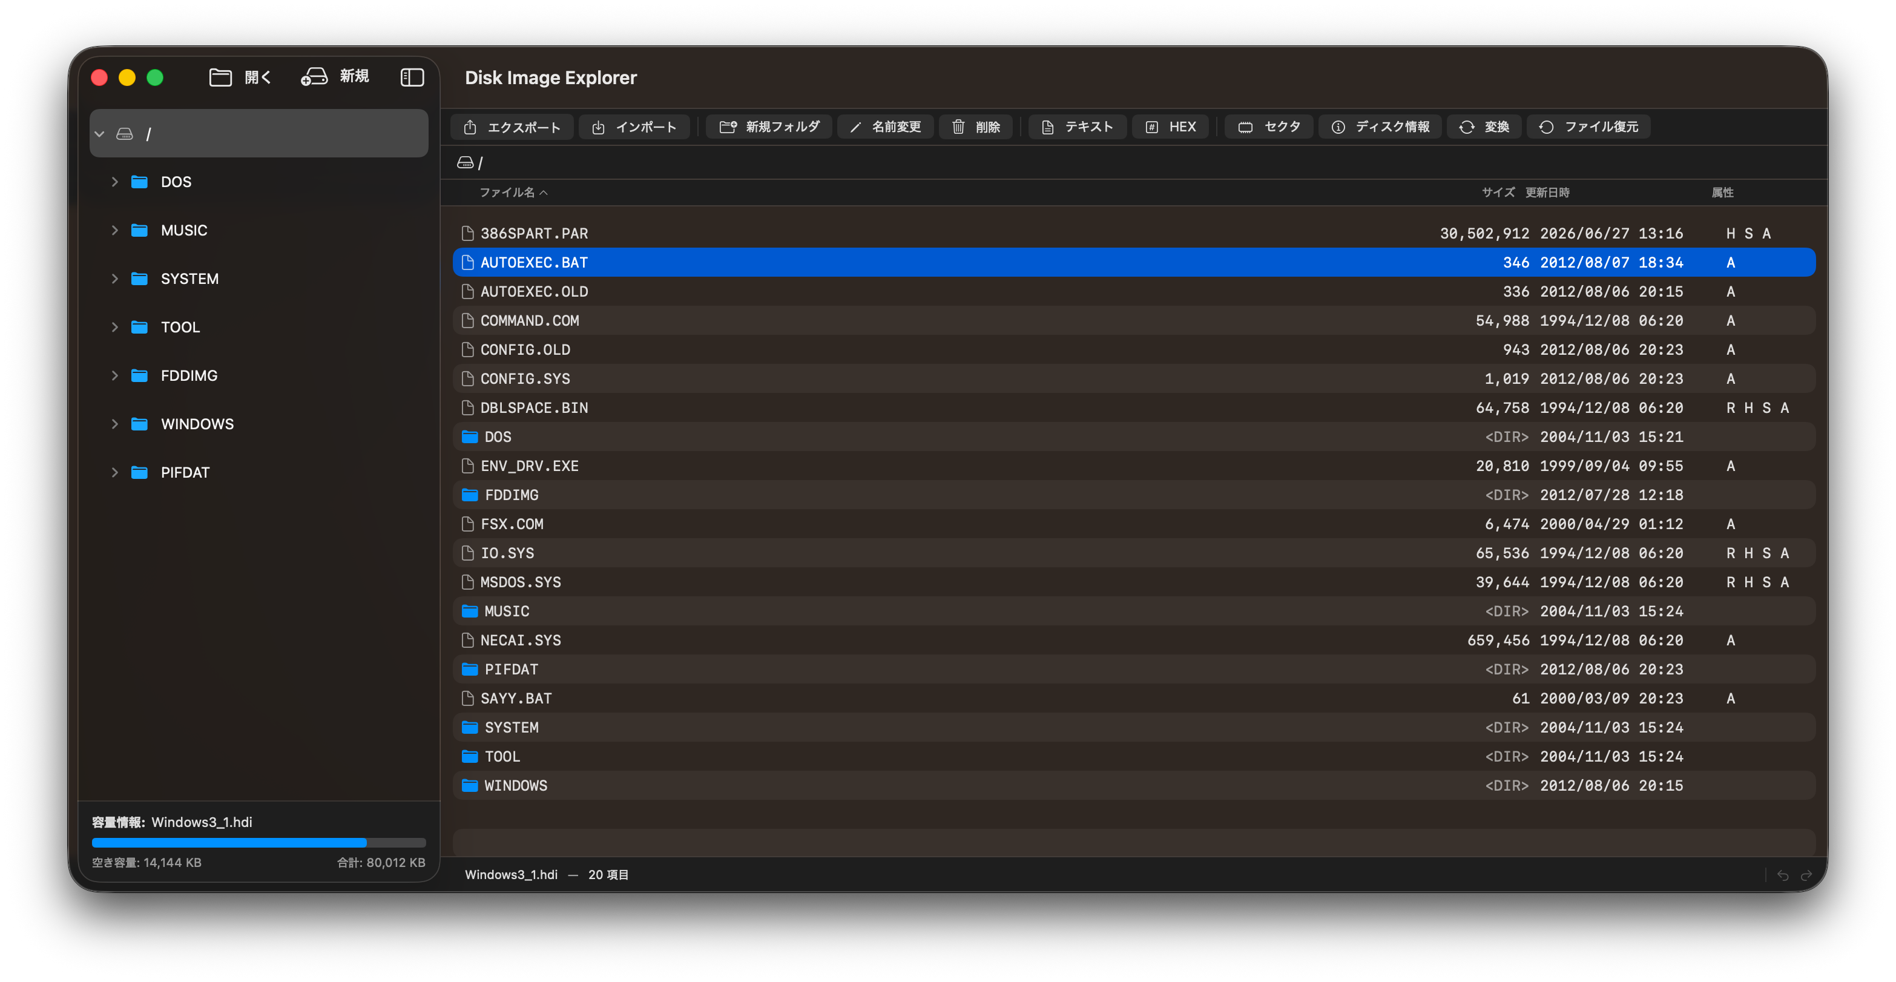Select the MUSIC folder in sidebar tree

pyautogui.click(x=258, y=231)
